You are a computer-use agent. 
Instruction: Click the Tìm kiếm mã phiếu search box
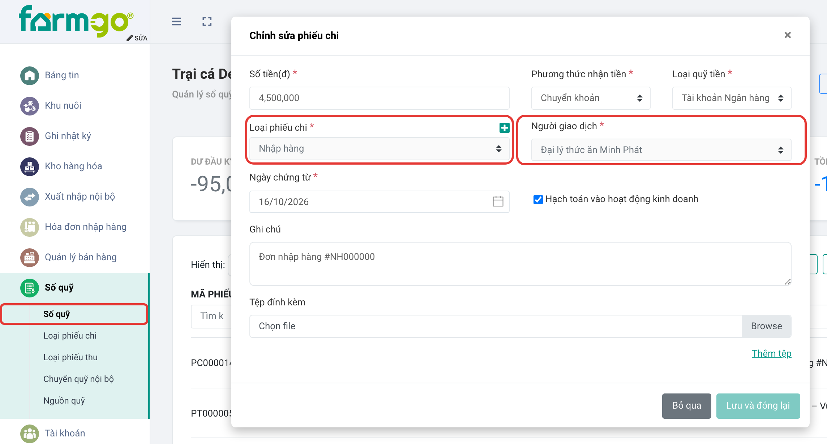pyautogui.click(x=211, y=316)
